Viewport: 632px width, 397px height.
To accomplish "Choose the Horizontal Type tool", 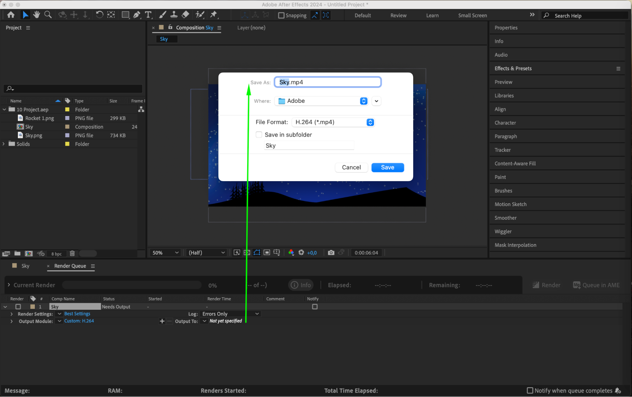I will pyautogui.click(x=148, y=15).
